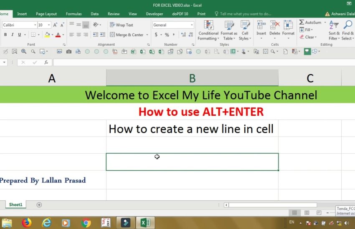
Task: Apply Accounting dollar format
Action: pyautogui.click(x=156, y=35)
